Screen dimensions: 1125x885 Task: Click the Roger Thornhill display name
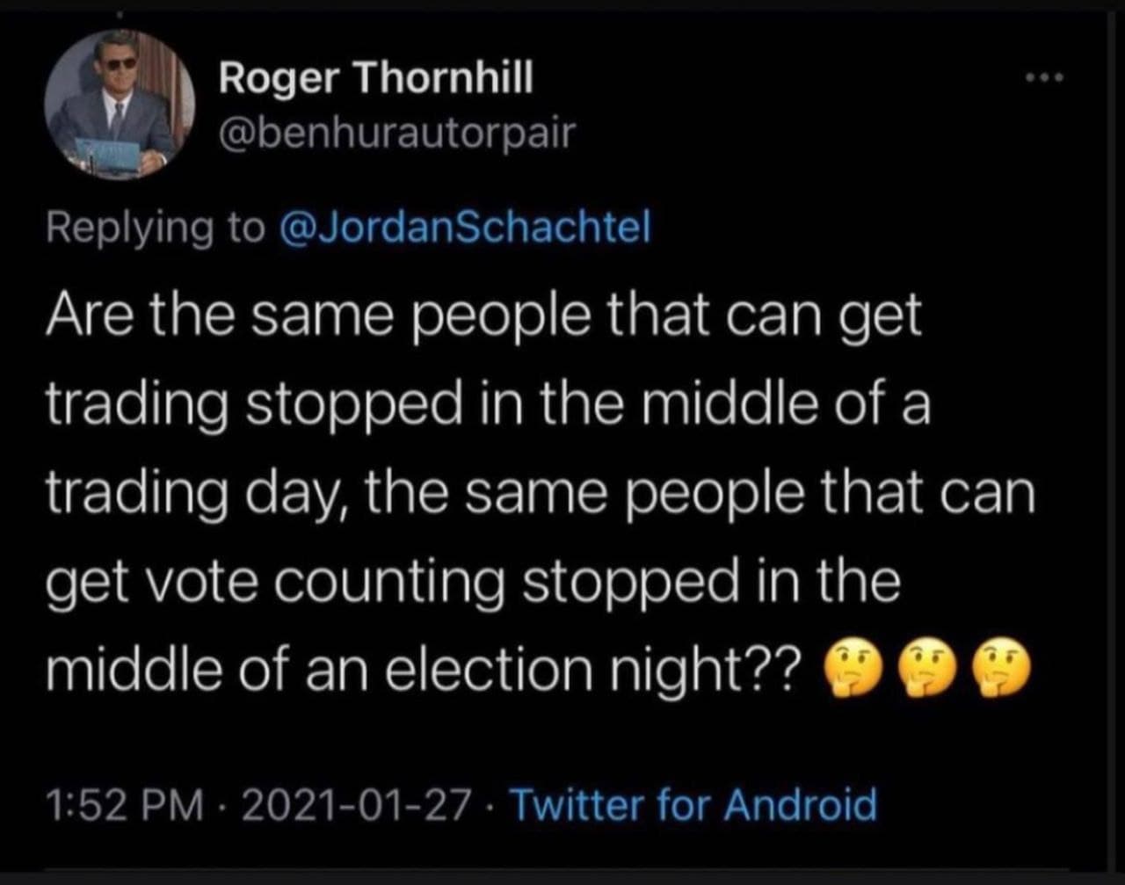[x=375, y=80]
